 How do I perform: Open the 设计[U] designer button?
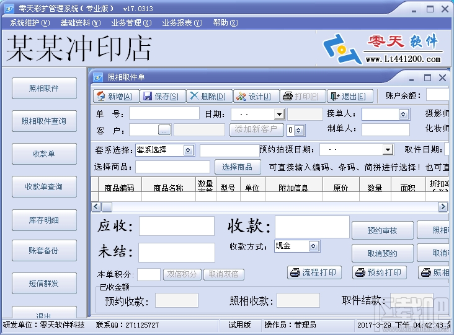pyautogui.click(x=256, y=96)
